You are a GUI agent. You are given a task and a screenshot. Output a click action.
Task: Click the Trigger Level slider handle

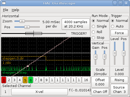(115, 53)
